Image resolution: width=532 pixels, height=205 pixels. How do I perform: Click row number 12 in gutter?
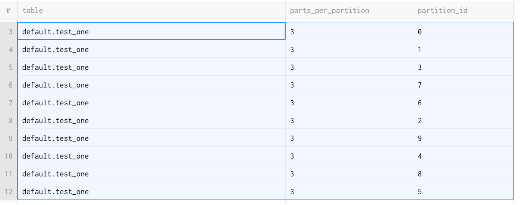[9, 192]
